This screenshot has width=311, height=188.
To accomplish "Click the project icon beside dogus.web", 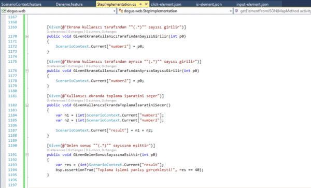I will pos(4,11).
